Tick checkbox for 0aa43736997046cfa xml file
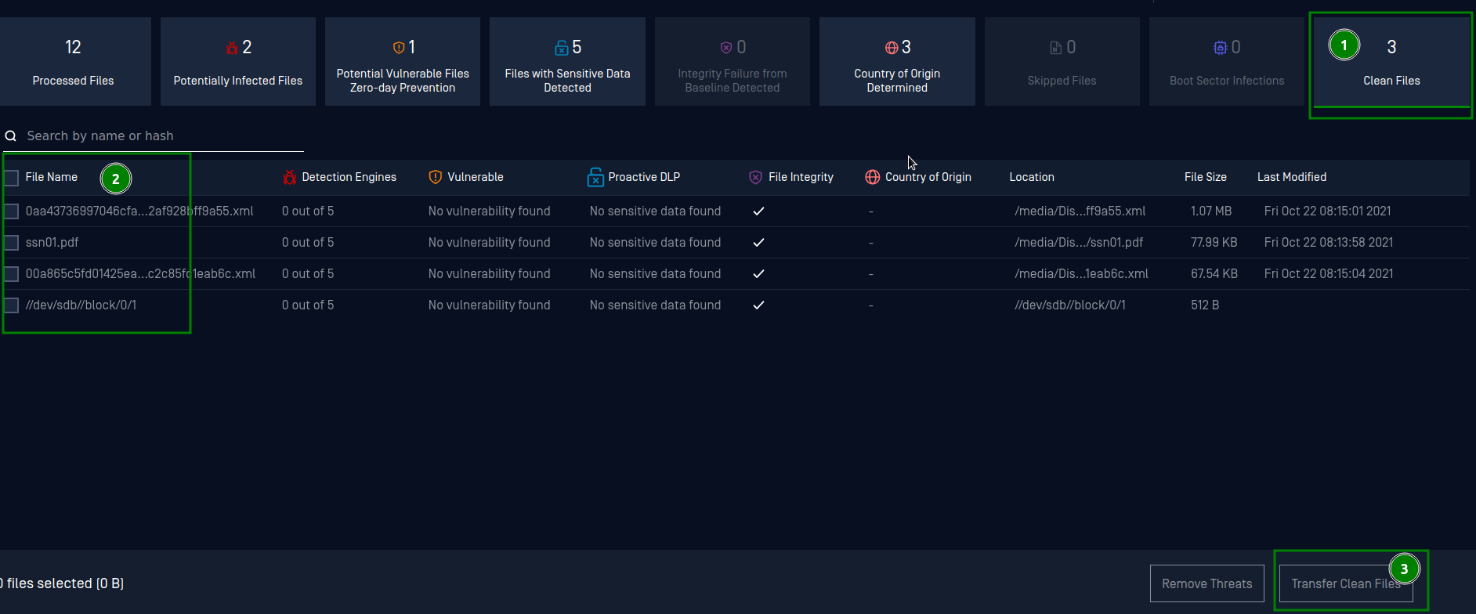The image size is (1476, 614). point(12,211)
